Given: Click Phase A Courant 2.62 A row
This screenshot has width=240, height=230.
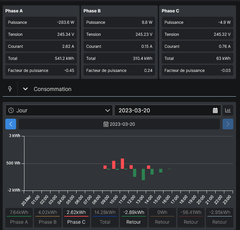Looking at the screenshot, I should click(x=41, y=46).
